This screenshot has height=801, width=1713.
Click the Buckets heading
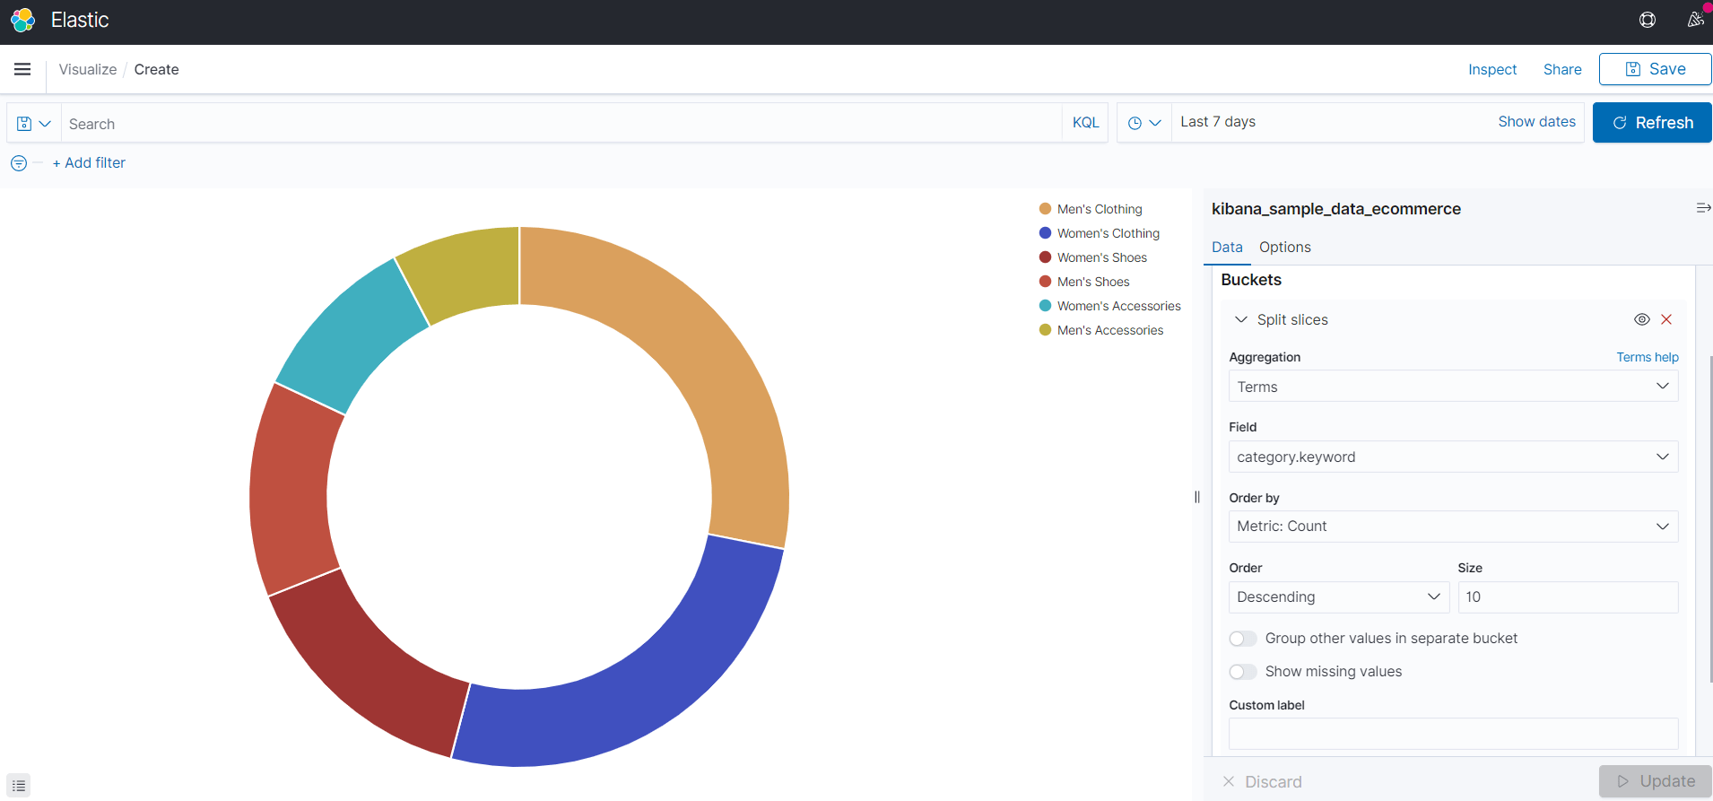pos(1251,280)
